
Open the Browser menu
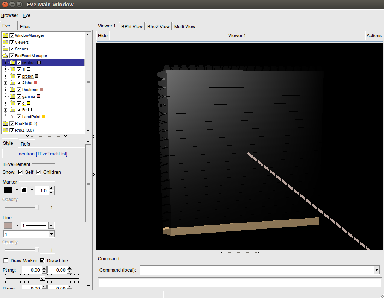9,15
